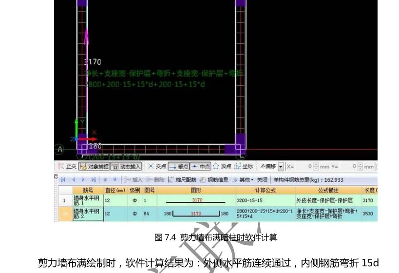Click formula cell 2800+200-15+15*d
Image resolution: width=399 pixels, height=273 pixels.
coord(266,214)
